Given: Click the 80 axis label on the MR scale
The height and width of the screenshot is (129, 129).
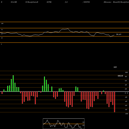Looking at the screenshot, I should pos(126,77).
